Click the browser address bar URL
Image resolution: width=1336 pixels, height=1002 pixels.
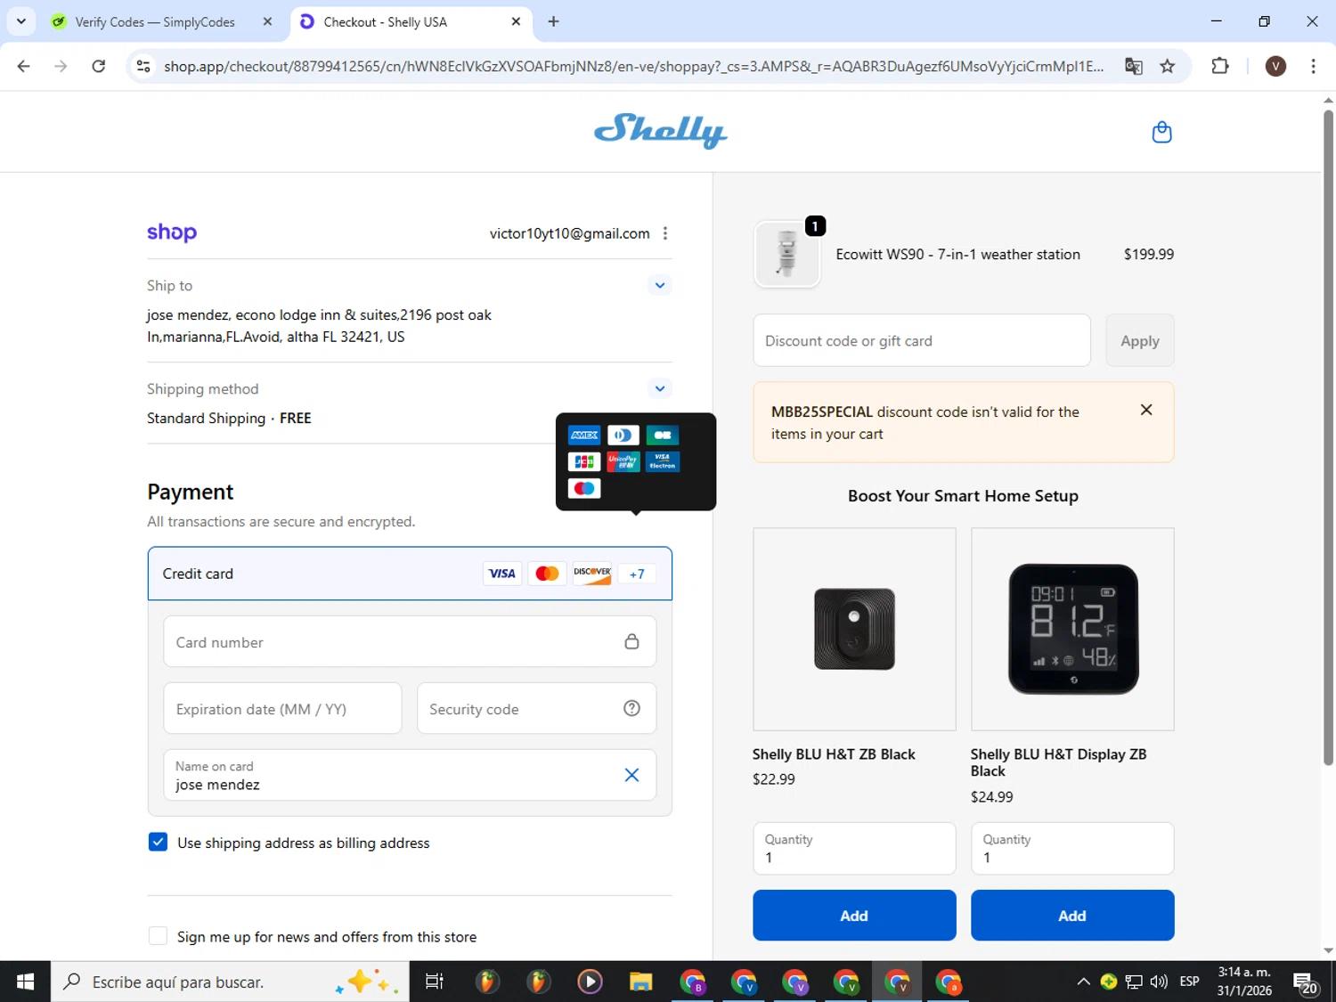633,66
